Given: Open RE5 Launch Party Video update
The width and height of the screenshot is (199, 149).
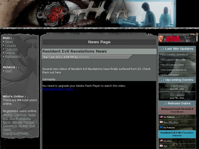Looking at the screenshot, I should click(x=173, y=59).
